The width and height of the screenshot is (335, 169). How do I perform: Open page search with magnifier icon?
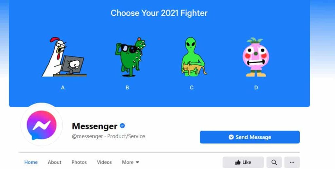click(x=274, y=162)
